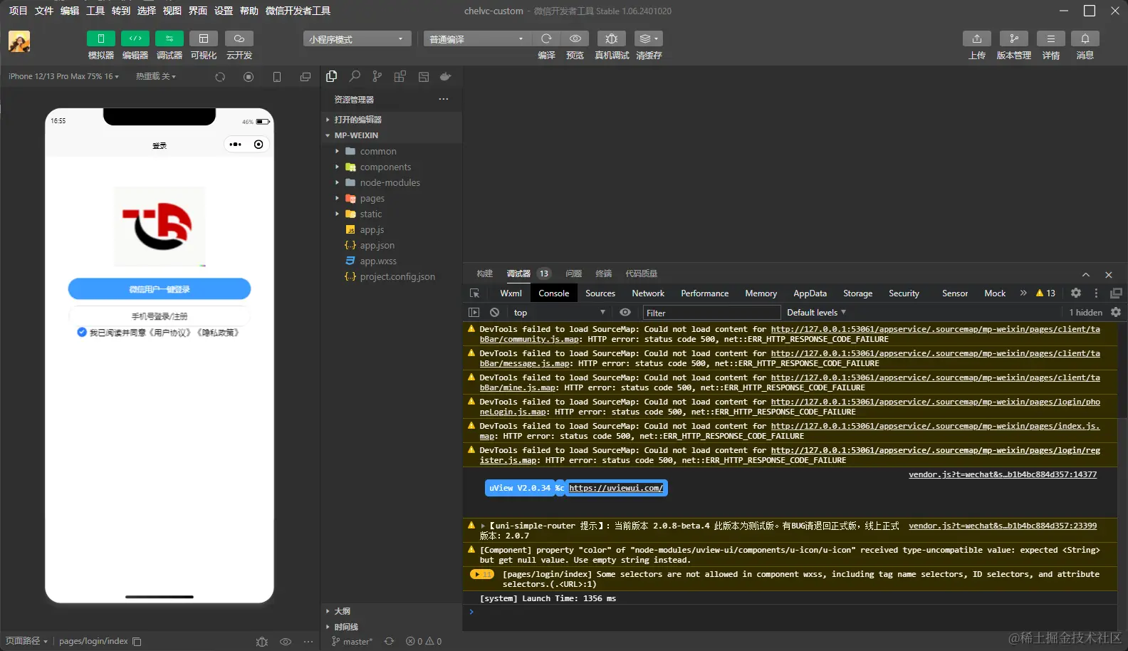The image size is (1128, 651).
Task: Open the capsule menu dots in the simulator
Action: point(236,145)
